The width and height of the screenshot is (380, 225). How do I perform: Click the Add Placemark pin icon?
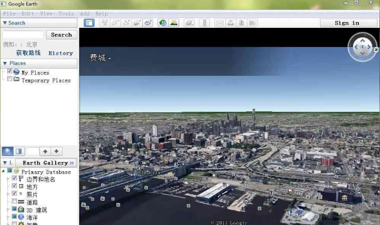point(104,23)
